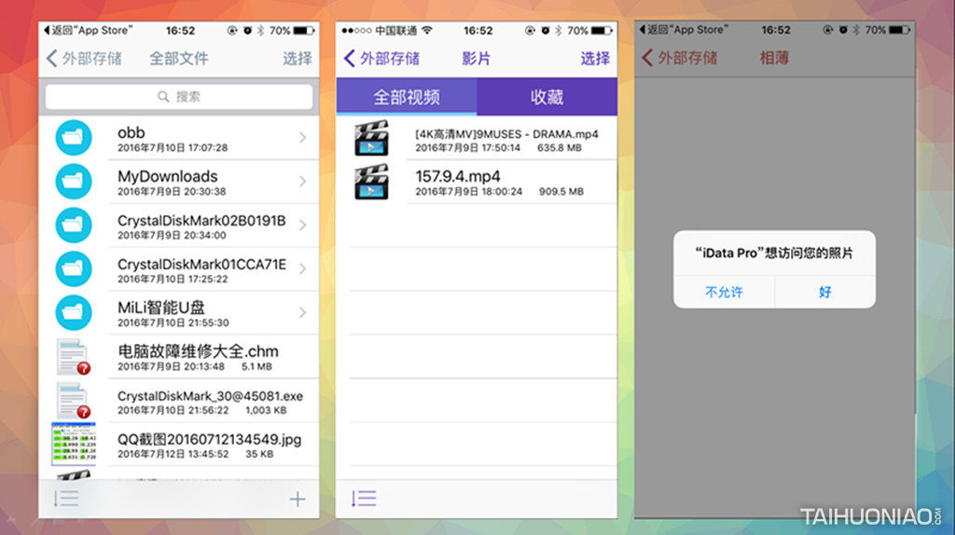Open the obb folder icon
Image resolution: width=955 pixels, height=535 pixels.
(x=74, y=138)
